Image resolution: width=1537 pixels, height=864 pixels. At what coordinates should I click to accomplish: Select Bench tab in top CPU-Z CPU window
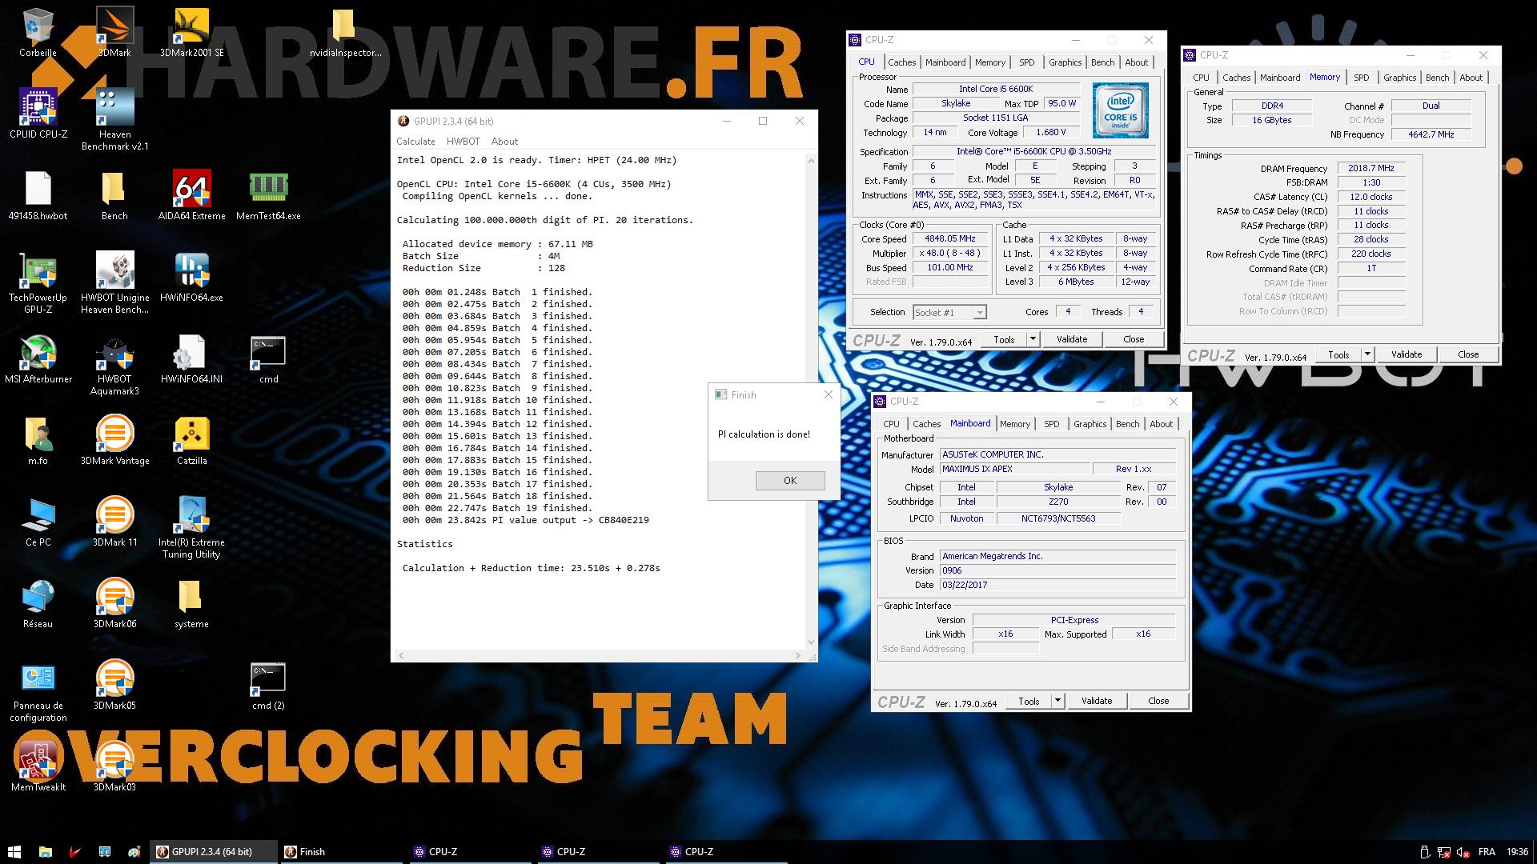click(x=1102, y=62)
